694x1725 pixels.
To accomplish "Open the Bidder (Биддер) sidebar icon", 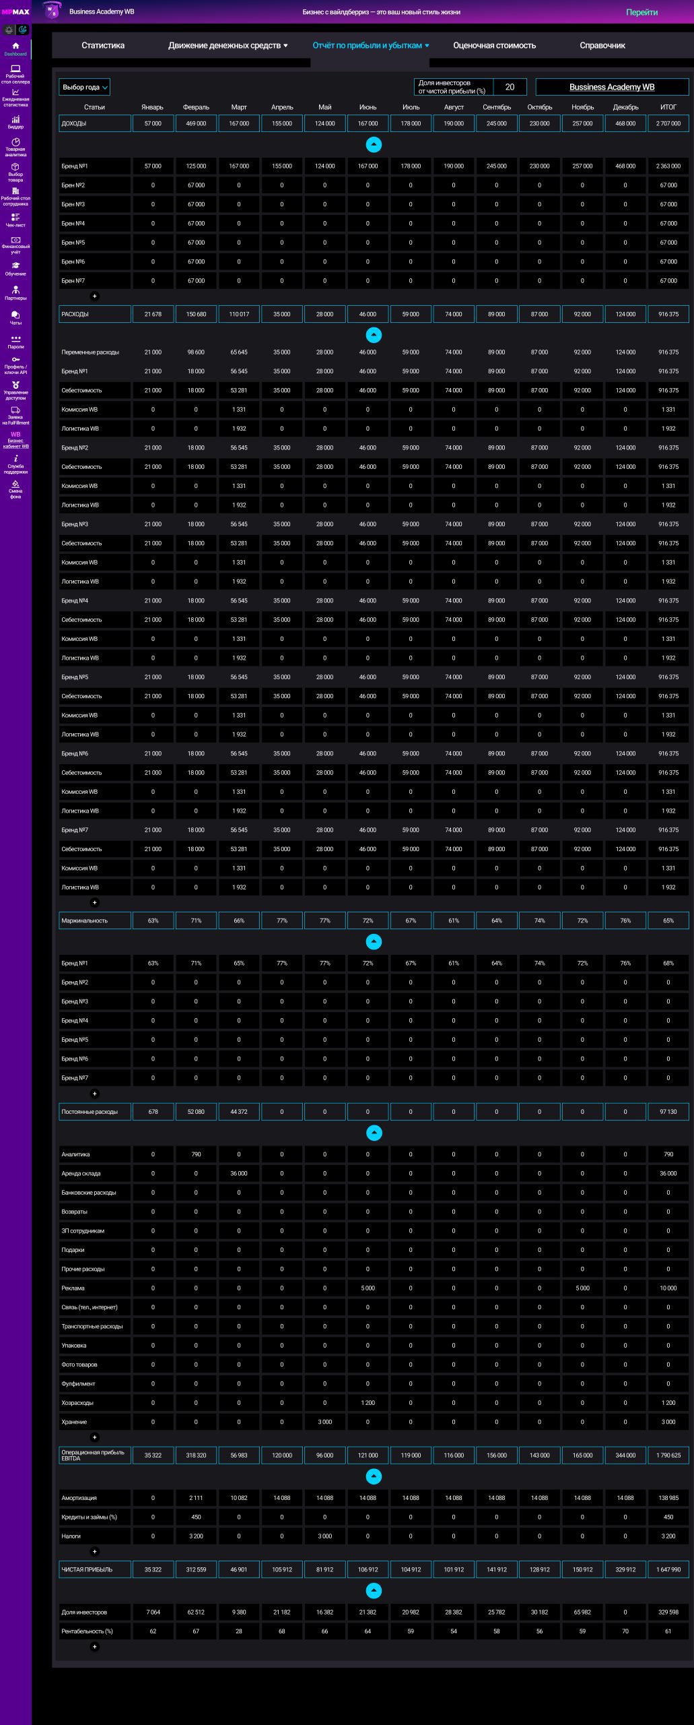I will tap(15, 121).
